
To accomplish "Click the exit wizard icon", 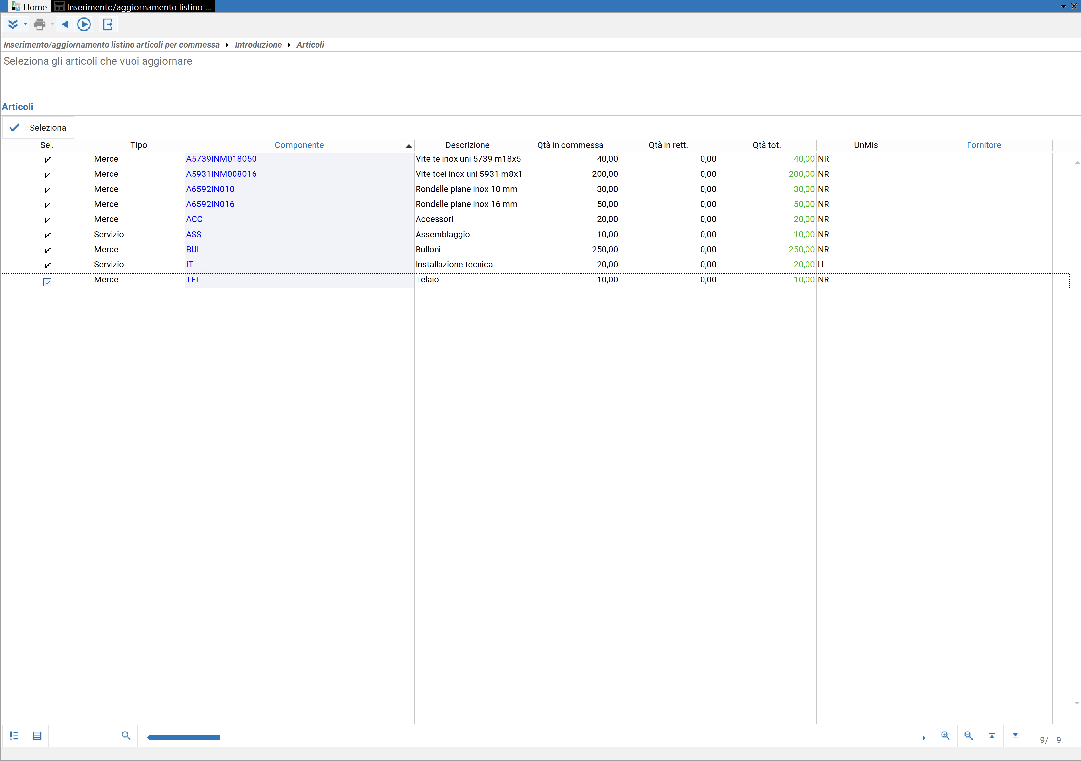I will point(108,25).
